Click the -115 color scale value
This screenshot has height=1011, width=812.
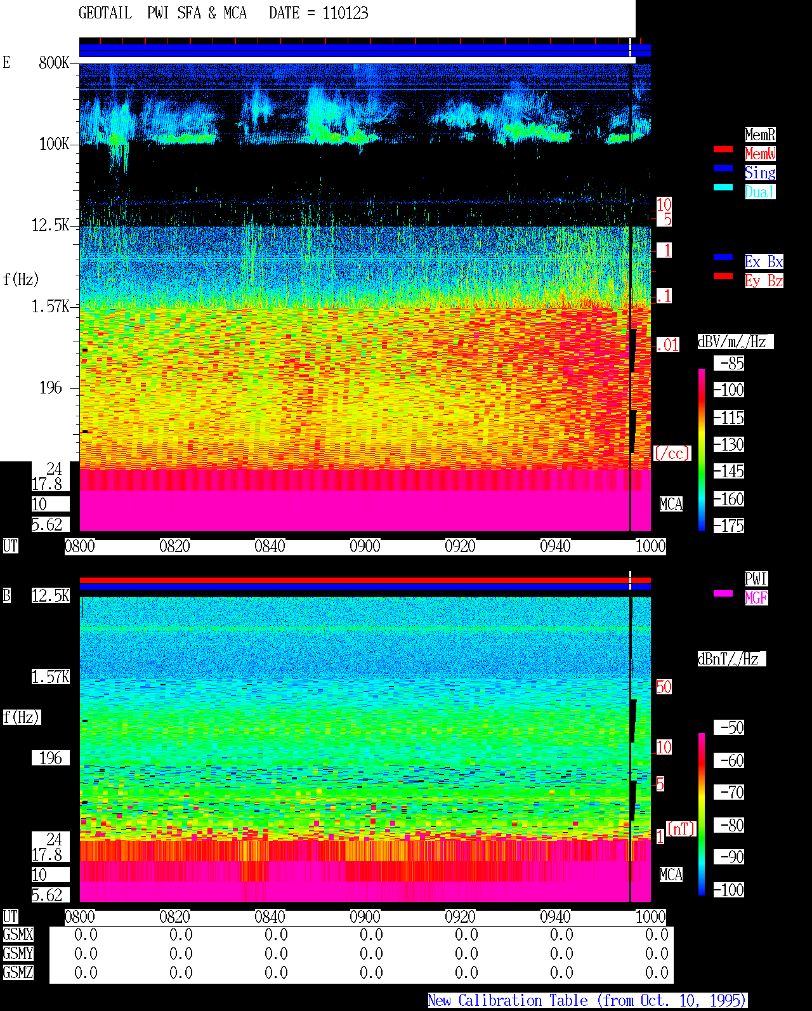(x=729, y=418)
